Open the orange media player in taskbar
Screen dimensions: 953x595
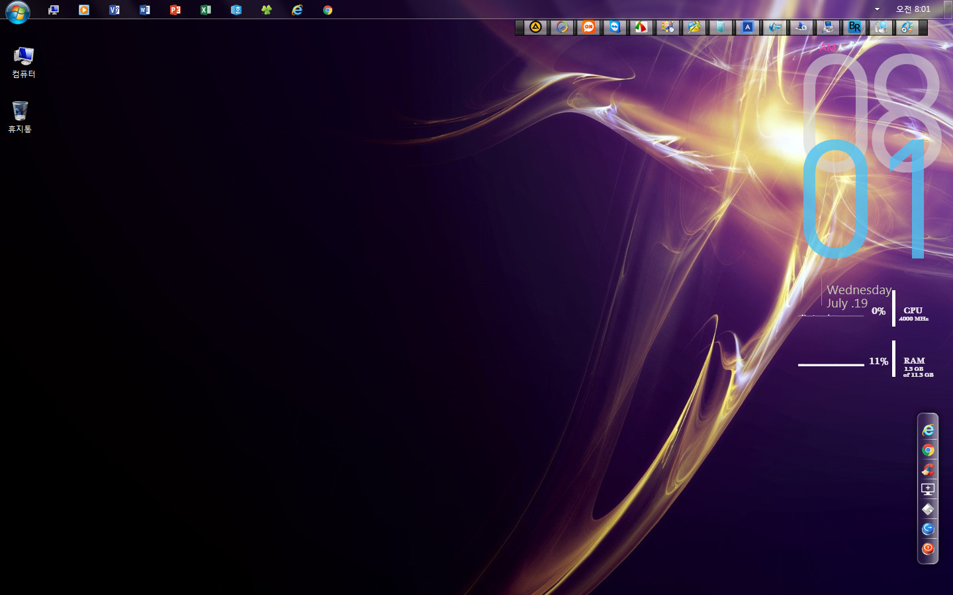point(84,10)
